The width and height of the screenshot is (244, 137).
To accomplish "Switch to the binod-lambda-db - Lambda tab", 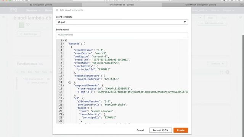I will [x=122, y=5].
